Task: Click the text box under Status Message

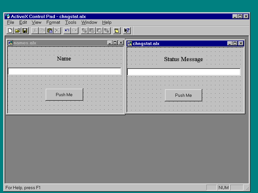Action: (x=184, y=72)
